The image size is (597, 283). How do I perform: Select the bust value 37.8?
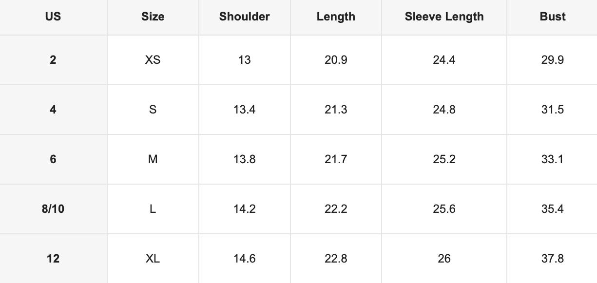553,259
